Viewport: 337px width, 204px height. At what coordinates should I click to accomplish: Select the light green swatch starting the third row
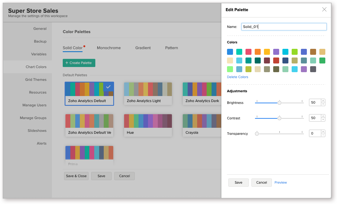[230, 69]
